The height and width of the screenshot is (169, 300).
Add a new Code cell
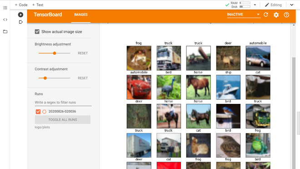21,5
